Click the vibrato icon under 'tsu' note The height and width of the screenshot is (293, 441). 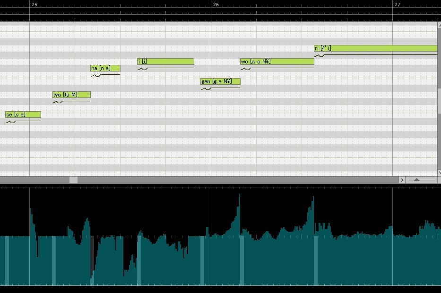coord(58,102)
